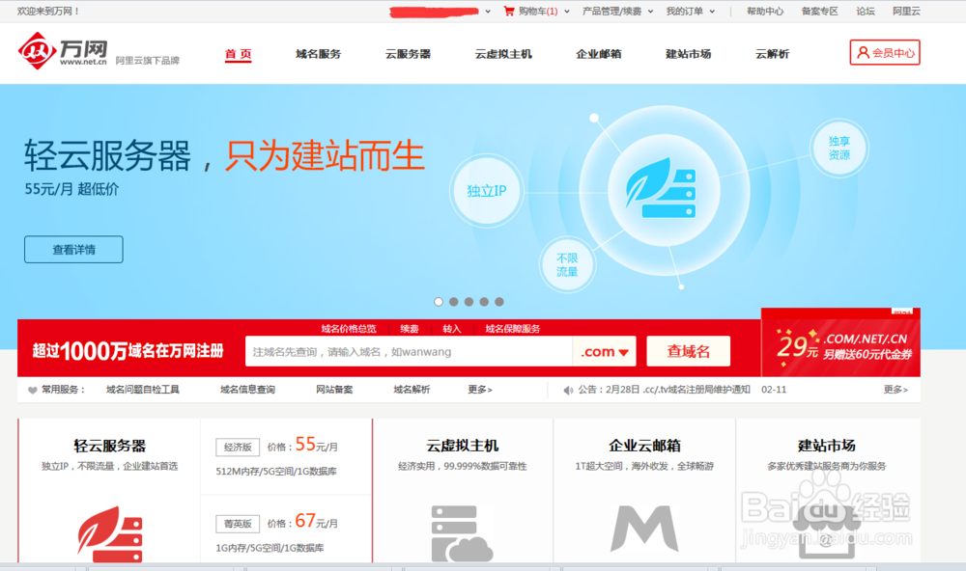Open the 续费 link above search box
Image resolution: width=966 pixels, height=571 pixels.
[x=409, y=329]
